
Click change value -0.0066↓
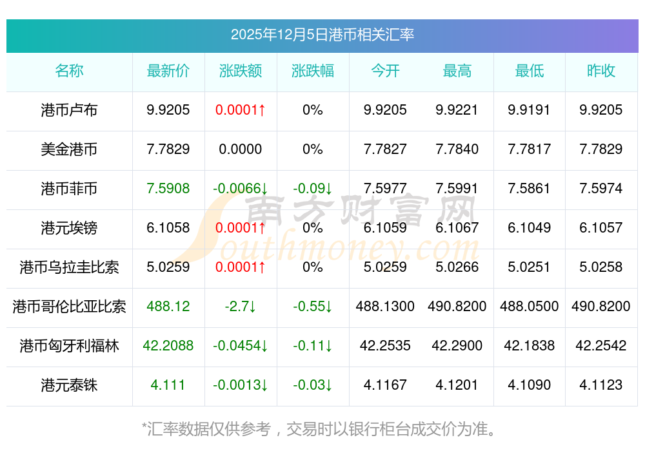tap(240, 189)
